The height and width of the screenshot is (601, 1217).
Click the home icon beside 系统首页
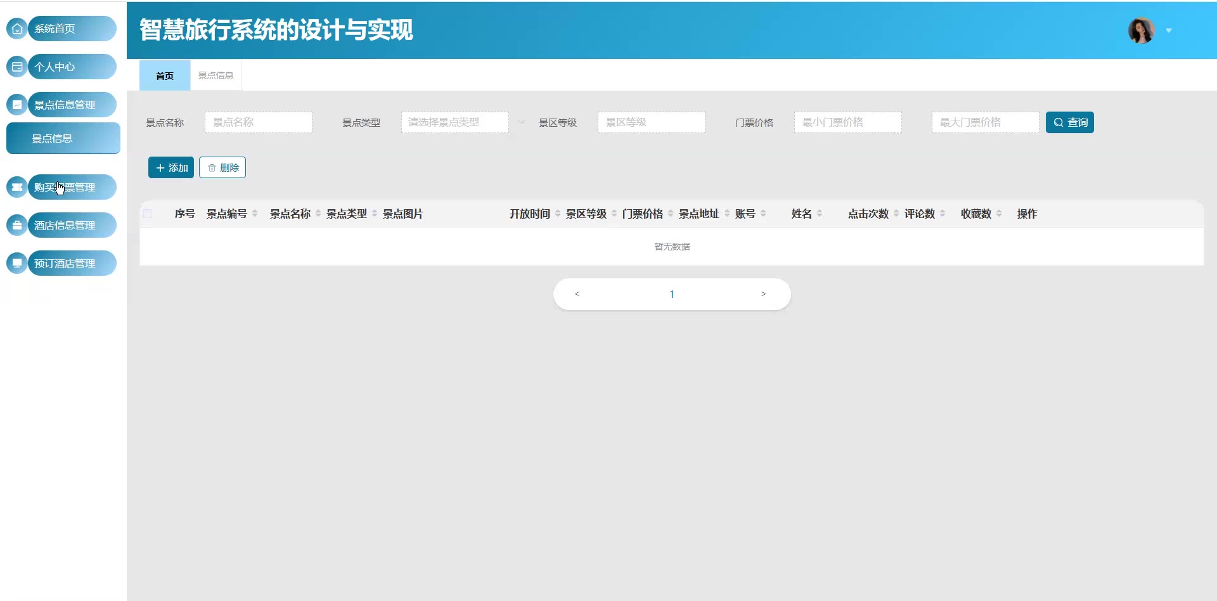[x=17, y=29]
